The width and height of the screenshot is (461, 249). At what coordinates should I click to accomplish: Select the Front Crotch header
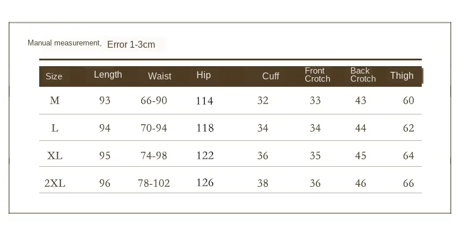click(318, 75)
